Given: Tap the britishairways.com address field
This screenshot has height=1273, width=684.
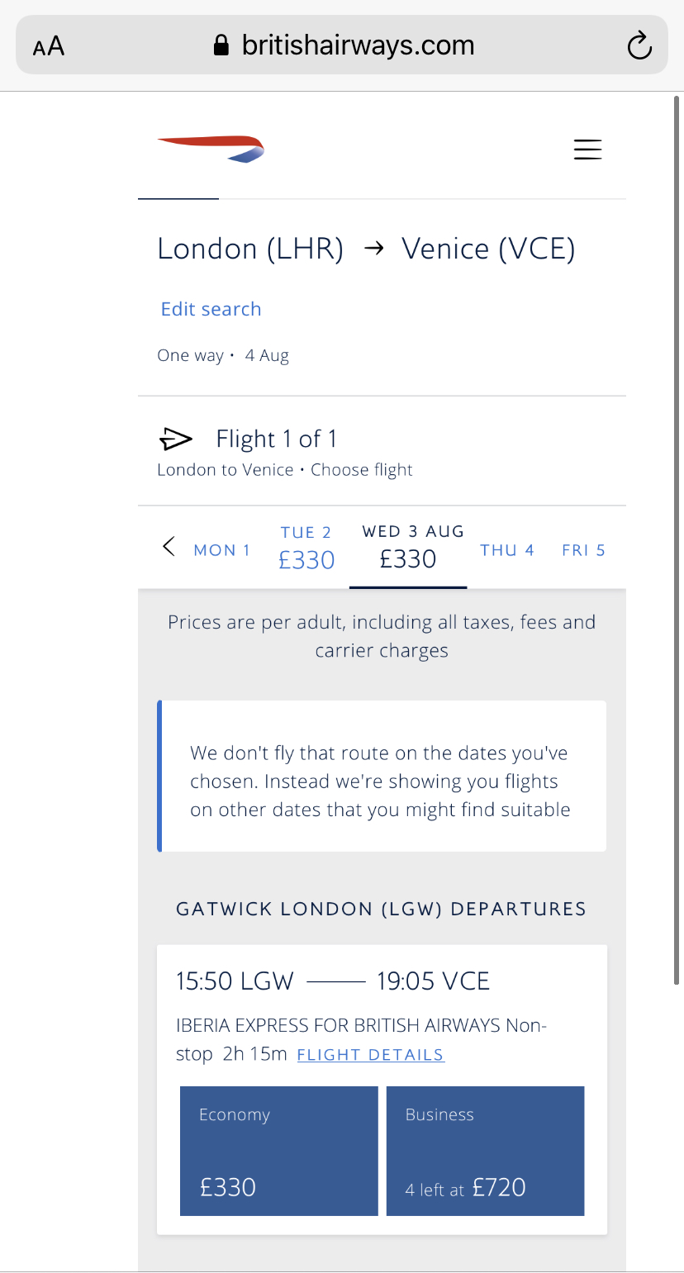Looking at the screenshot, I should (x=357, y=45).
